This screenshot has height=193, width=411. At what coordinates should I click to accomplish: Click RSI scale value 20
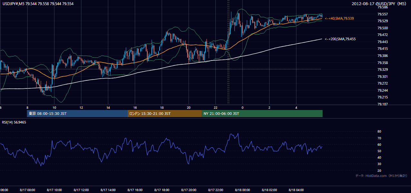click(379, 170)
